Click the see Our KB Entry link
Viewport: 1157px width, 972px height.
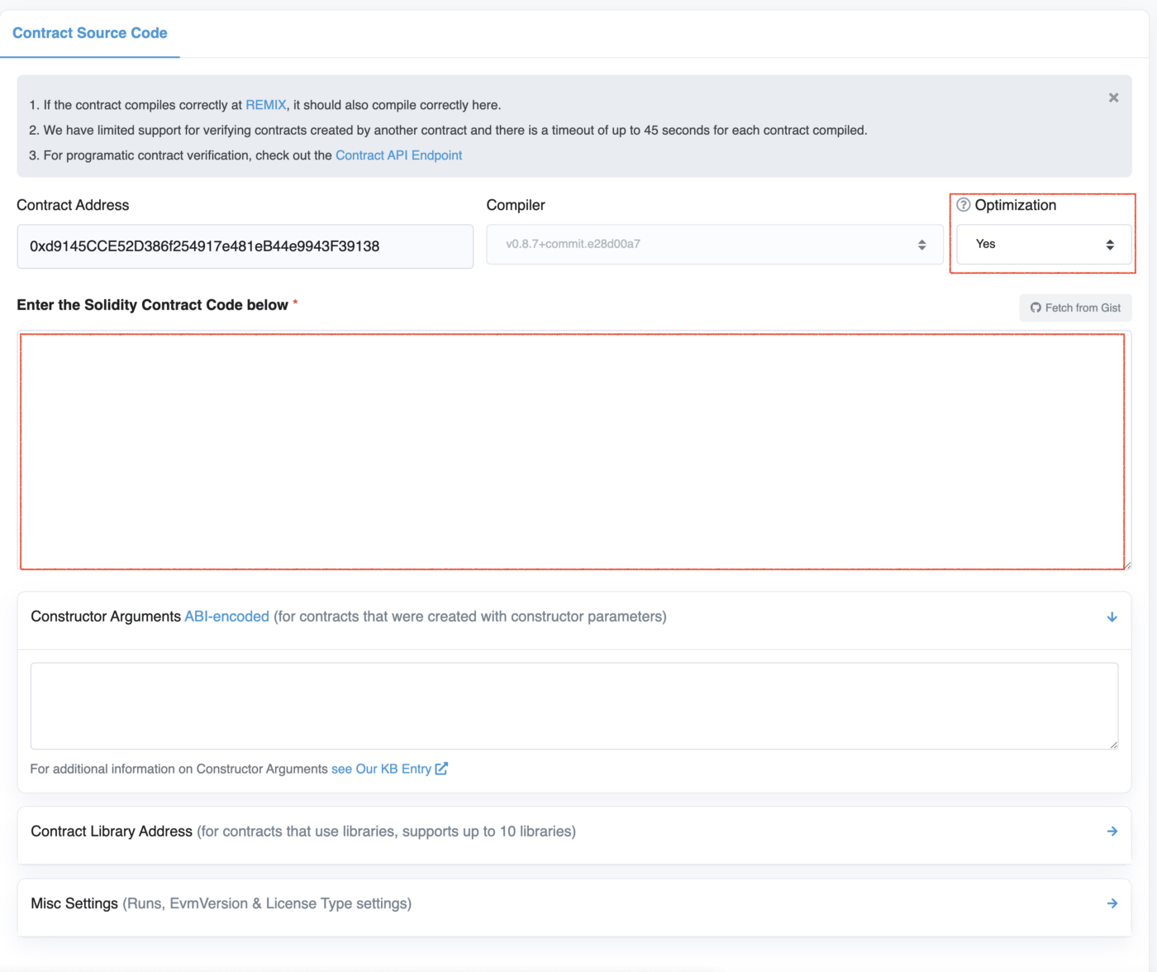tap(381, 769)
